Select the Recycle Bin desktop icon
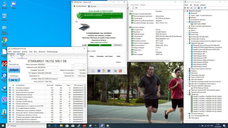228x128 pixels. [x=5, y=17]
